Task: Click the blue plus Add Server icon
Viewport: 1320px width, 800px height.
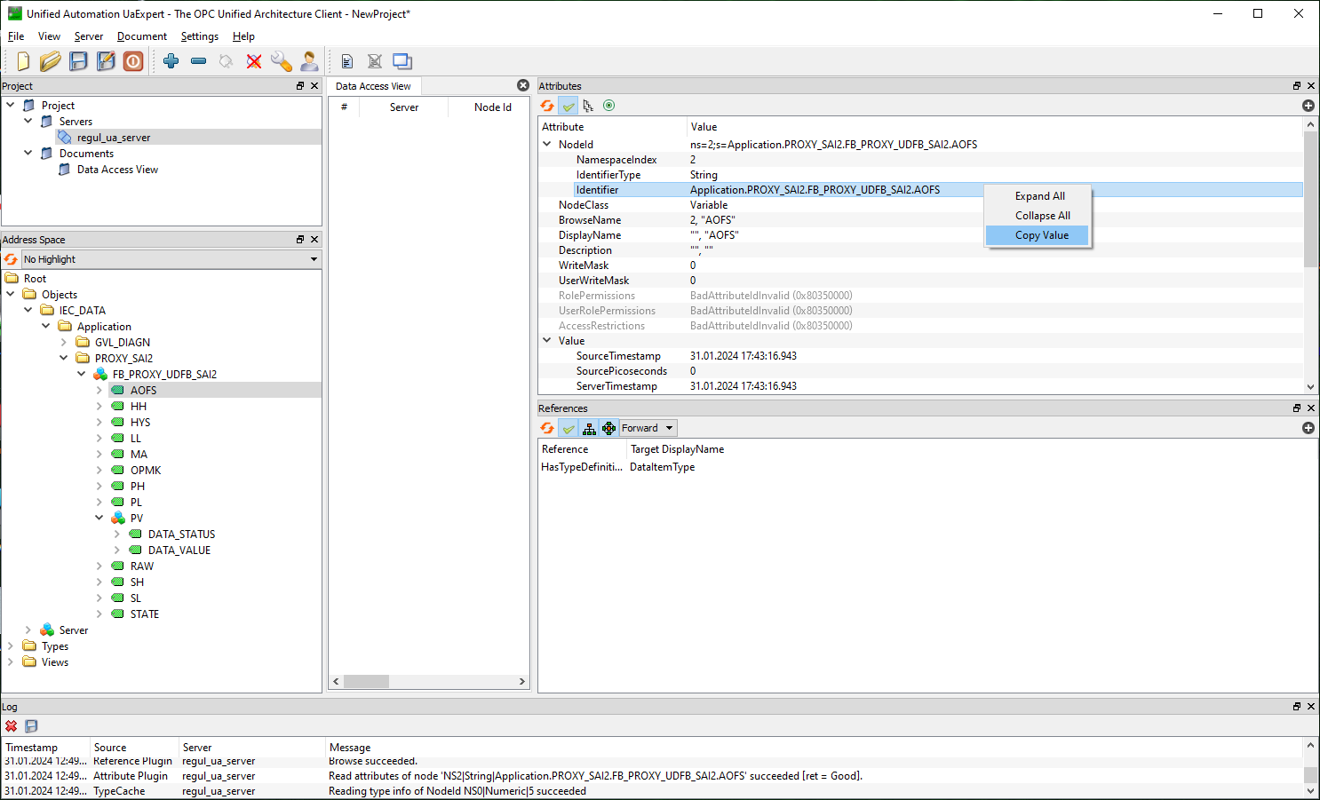Action: (x=171, y=61)
